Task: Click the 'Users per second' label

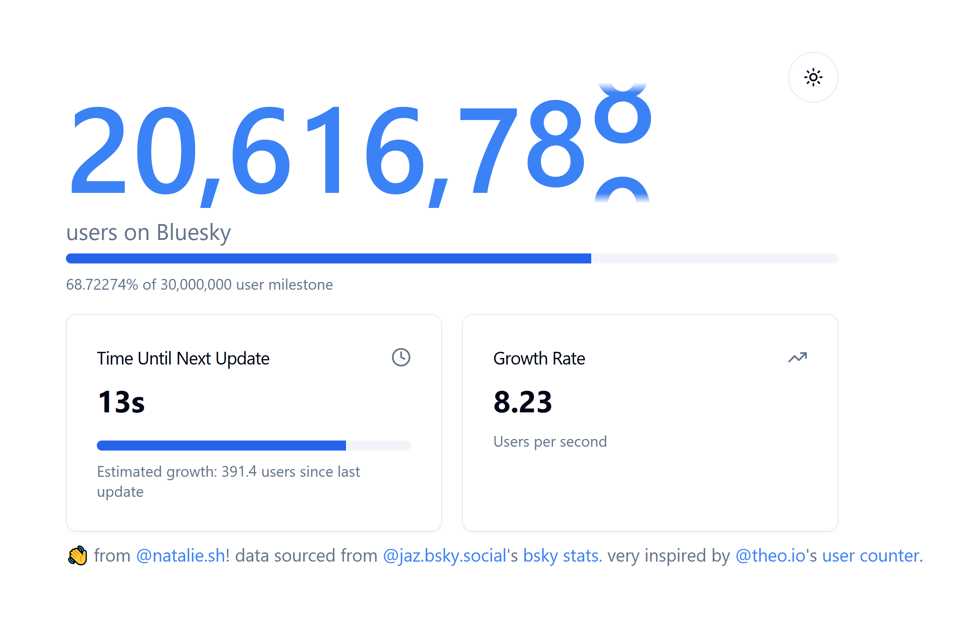Action: click(550, 442)
